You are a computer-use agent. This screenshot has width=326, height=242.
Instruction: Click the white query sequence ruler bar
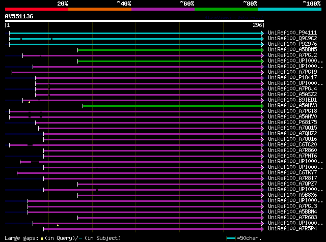(134, 21)
